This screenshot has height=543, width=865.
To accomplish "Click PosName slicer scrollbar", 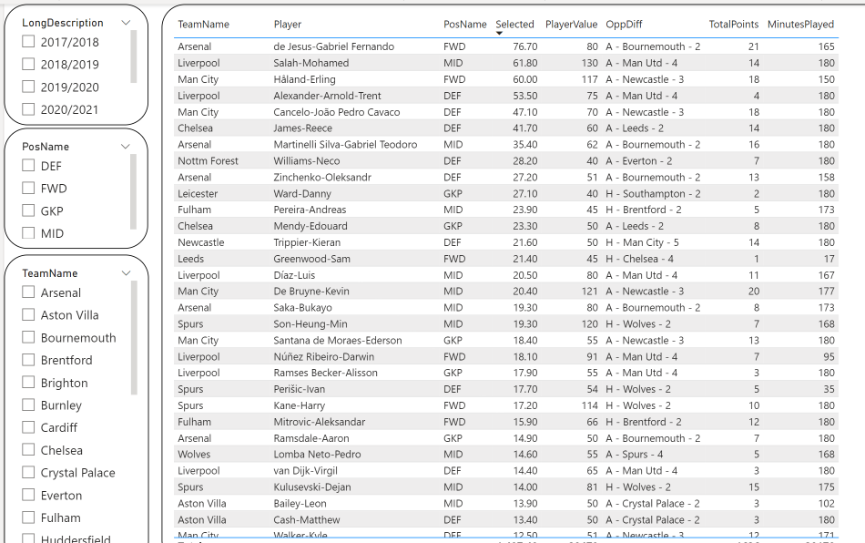I will pos(133,191).
